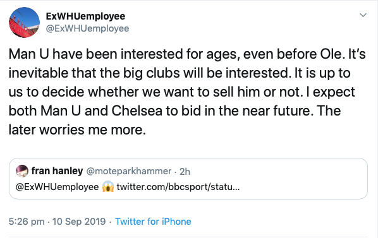Click the 2h timestamp in quoted tweet
The width and height of the screenshot is (378, 238).
tap(185, 171)
